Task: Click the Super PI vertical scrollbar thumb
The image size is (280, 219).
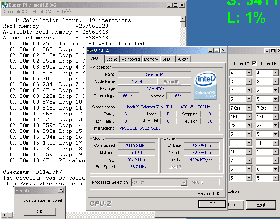Action: 182,24
